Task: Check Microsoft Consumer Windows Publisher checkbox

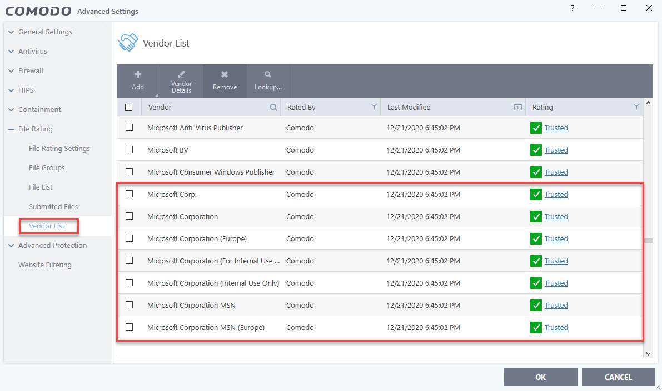Action: point(129,171)
